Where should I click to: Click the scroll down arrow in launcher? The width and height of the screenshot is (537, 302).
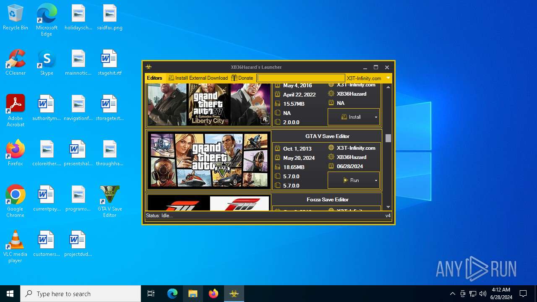388,207
